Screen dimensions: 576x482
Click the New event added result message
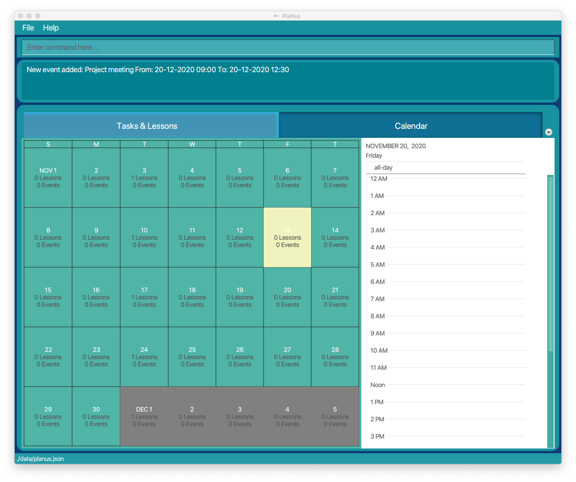click(x=158, y=70)
